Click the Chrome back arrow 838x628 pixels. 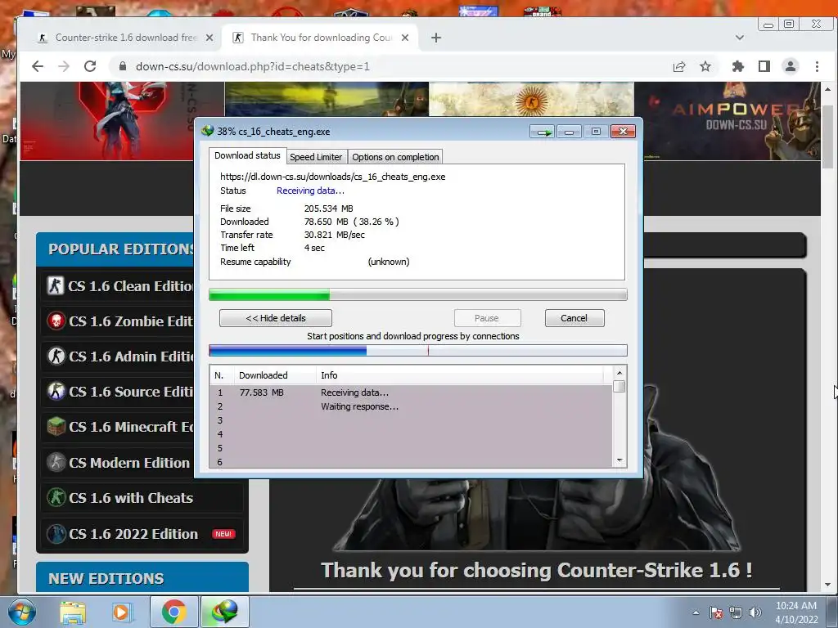coord(38,66)
